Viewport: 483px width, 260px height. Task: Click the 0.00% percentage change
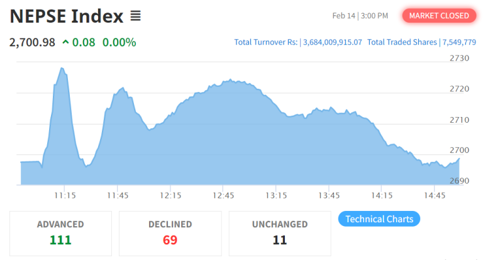[119, 42]
